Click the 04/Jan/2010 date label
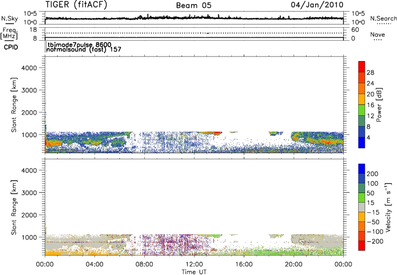 pos(317,4)
